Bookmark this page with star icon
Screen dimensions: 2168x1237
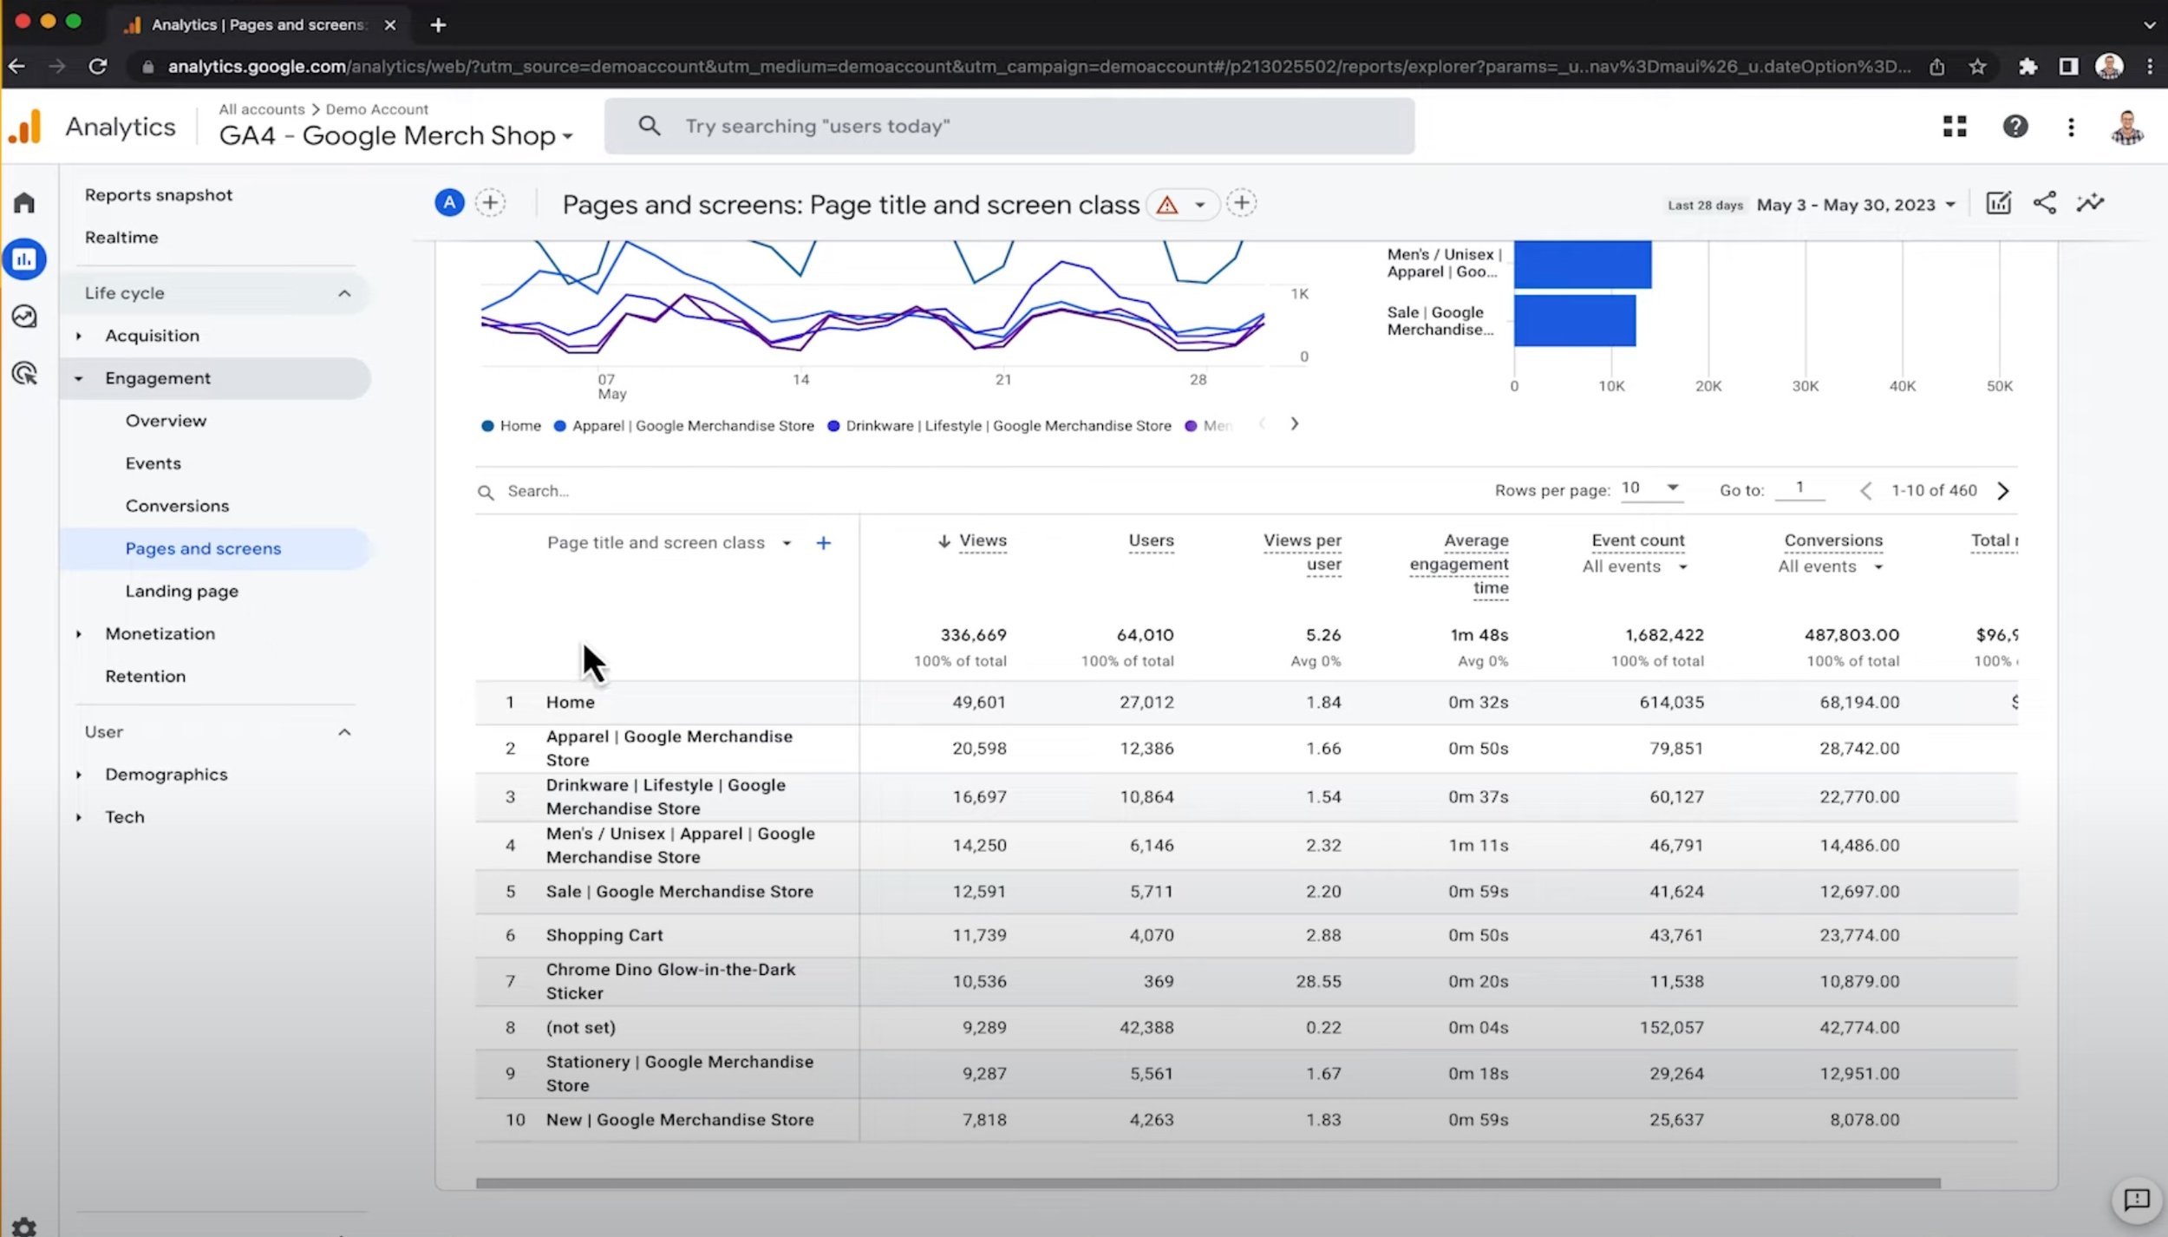point(1977,67)
